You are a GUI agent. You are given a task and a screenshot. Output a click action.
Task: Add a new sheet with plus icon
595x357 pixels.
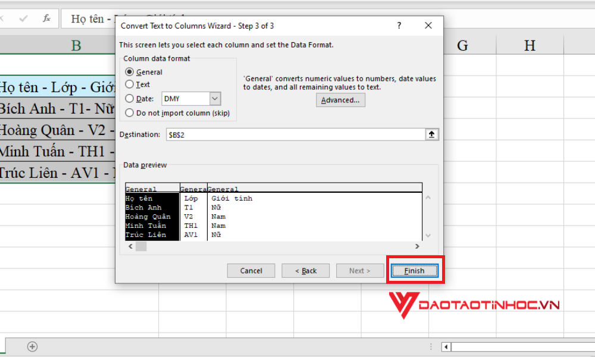click(32, 346)
